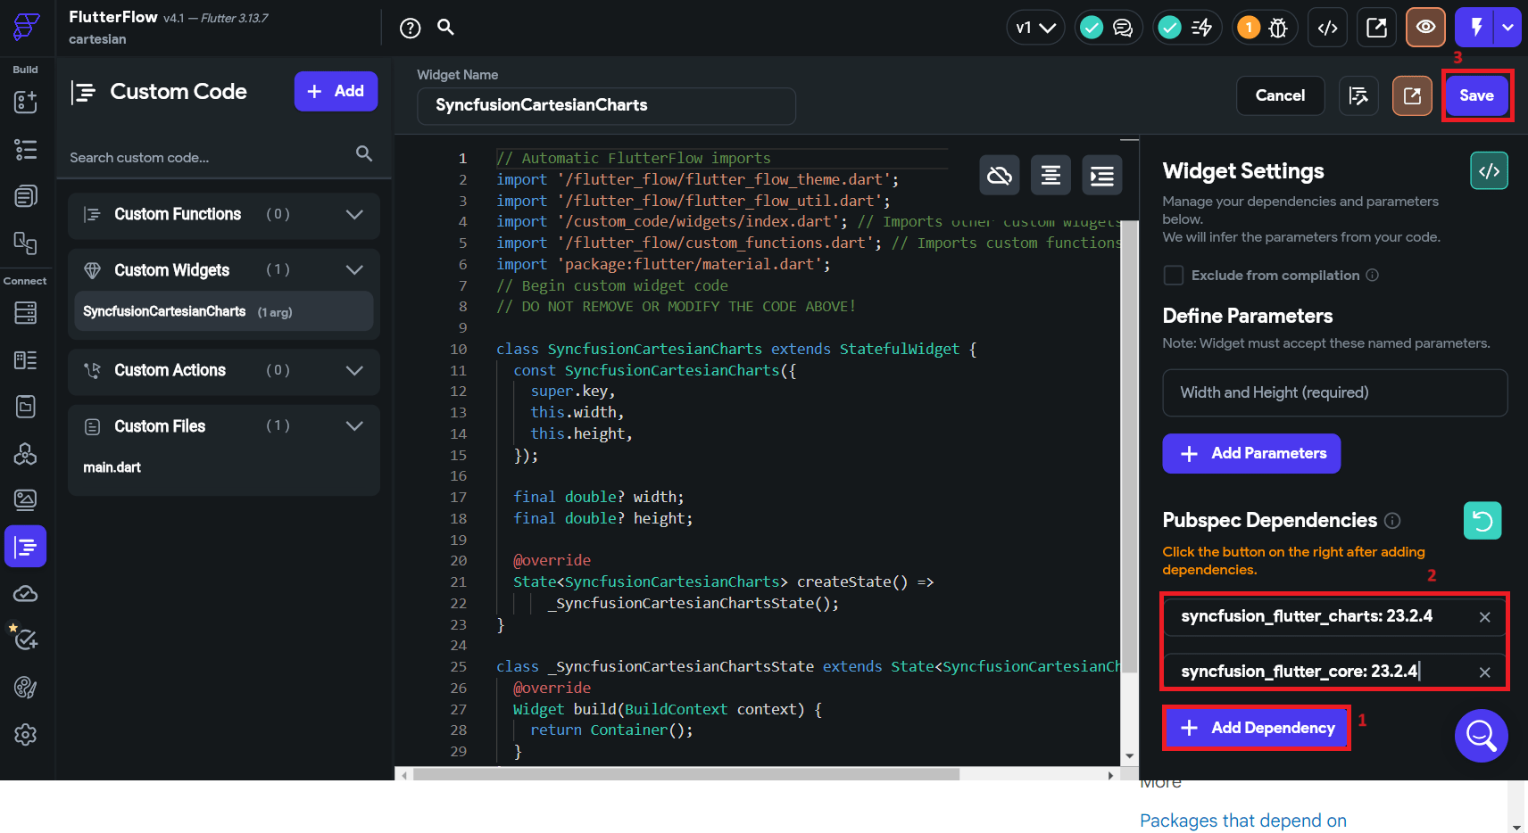
Task: Click the Widget Name input field
Action: click(x=606, y=105)
